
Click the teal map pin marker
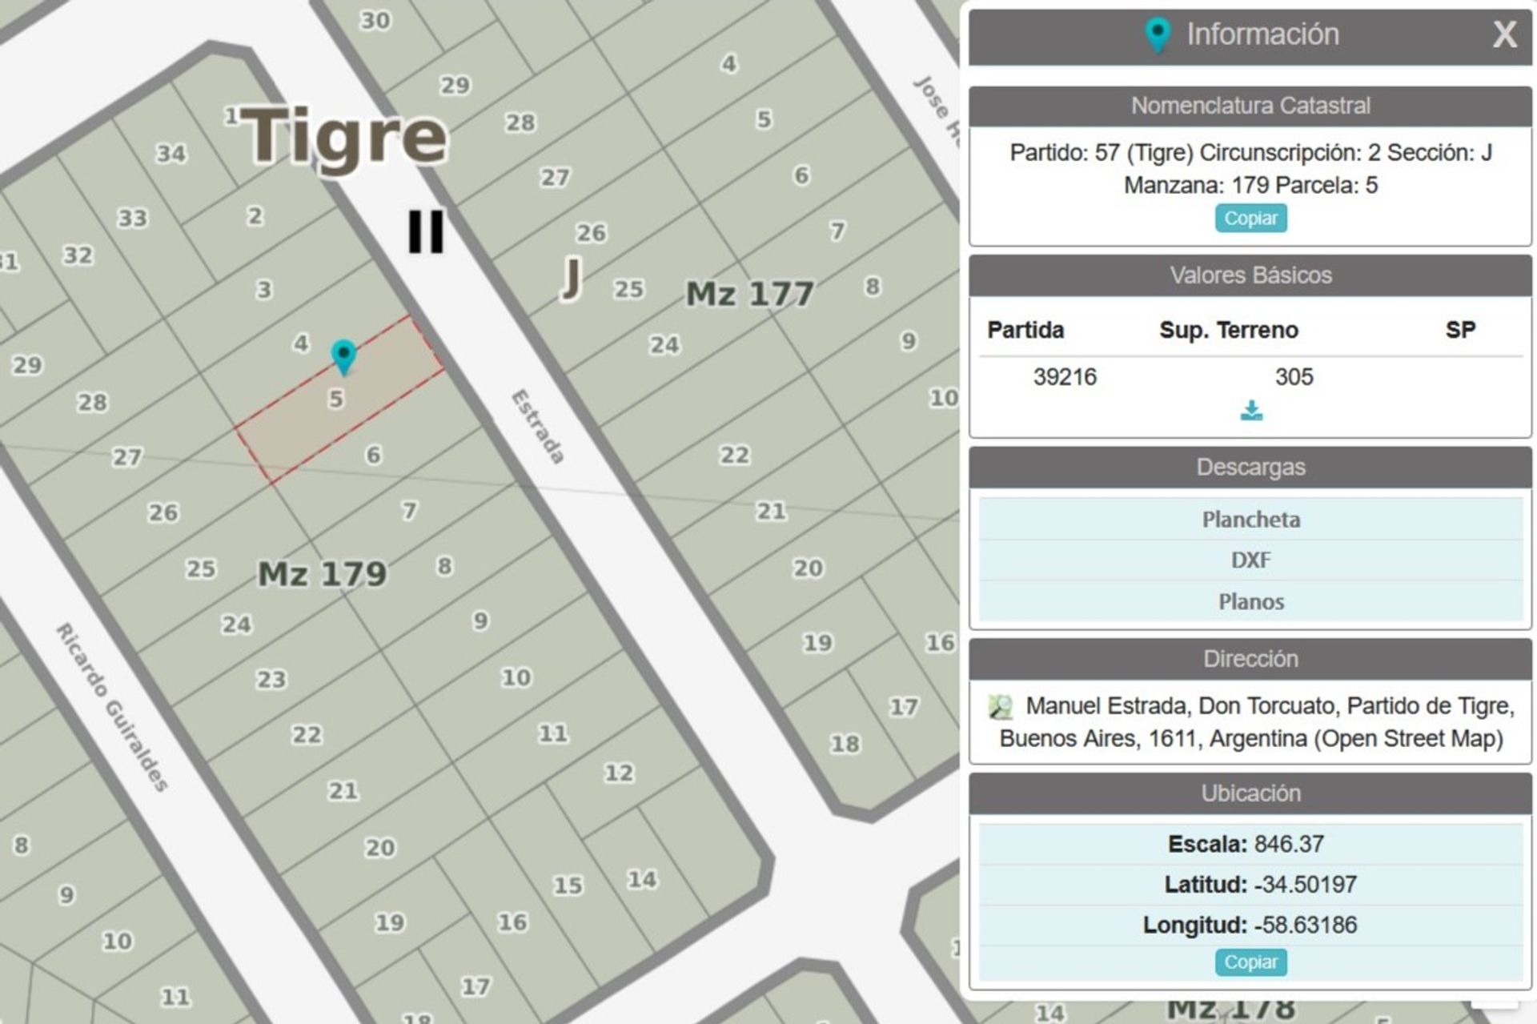pos(343,355)
